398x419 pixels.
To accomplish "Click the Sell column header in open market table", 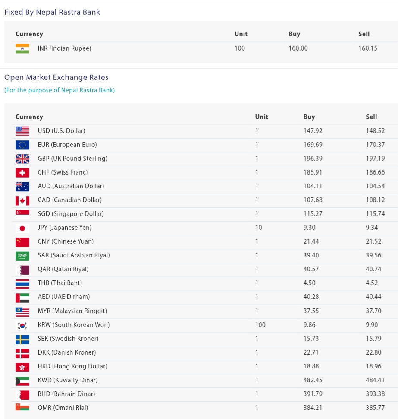I will (371, 117).
